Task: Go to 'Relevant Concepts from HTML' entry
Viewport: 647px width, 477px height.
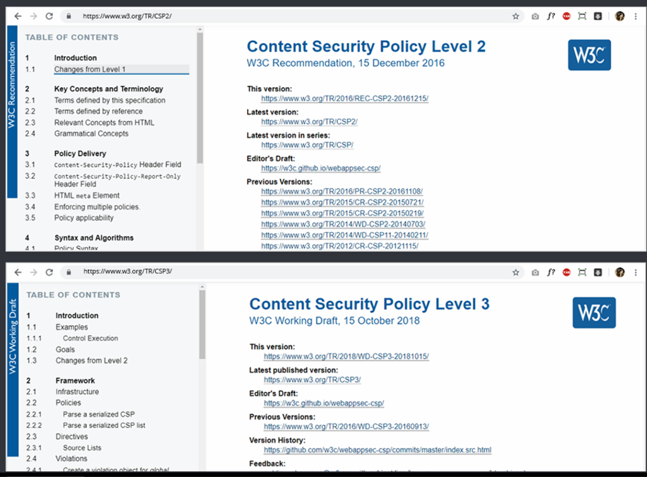Action: point(104,123)
